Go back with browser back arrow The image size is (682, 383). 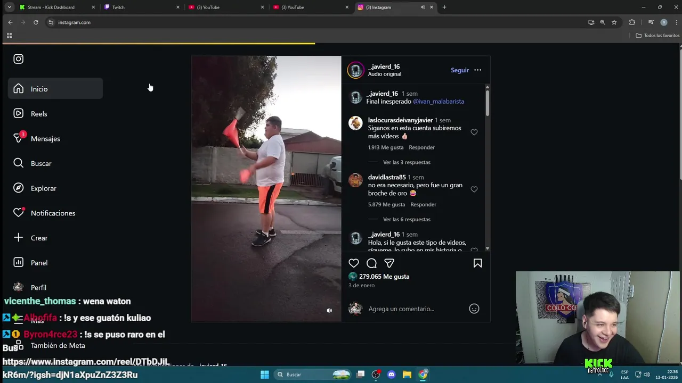point(10,22)
